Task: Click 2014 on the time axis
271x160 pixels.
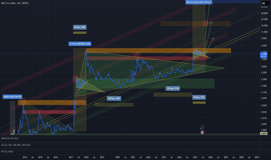Action: coord(25,157)
